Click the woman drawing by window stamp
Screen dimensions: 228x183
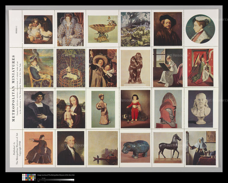coord(168,68)
